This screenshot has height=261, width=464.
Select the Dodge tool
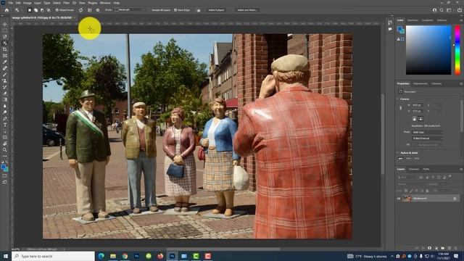tap(5, 112)
